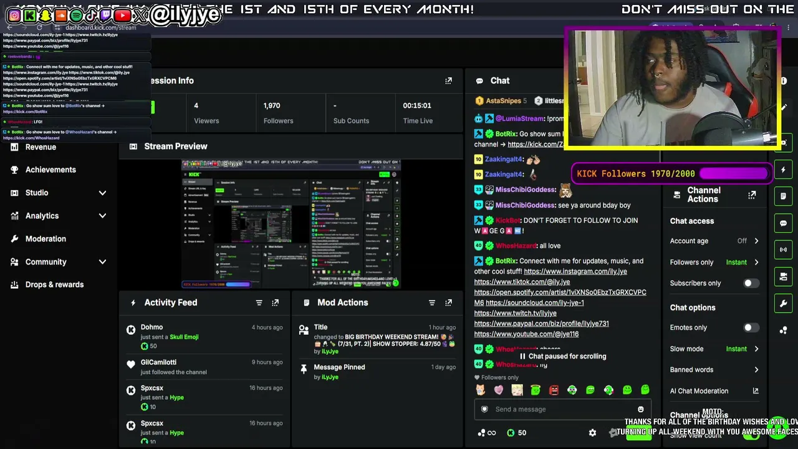
Task: Click the KICK Followers goal progress bar
Action: (671, 174)
